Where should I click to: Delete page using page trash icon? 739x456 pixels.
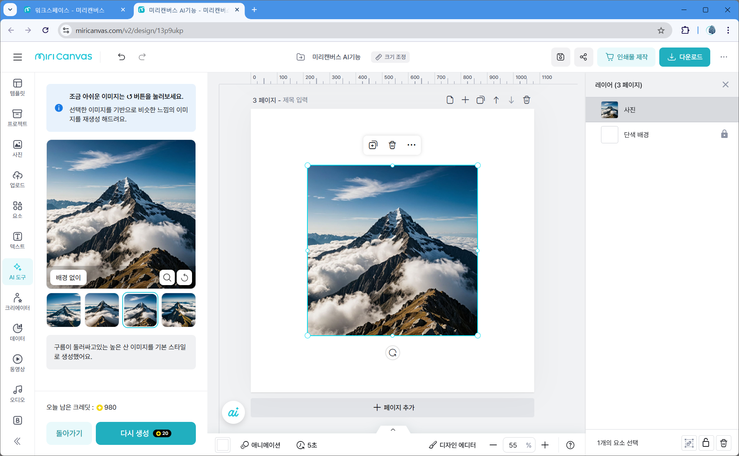526,100
